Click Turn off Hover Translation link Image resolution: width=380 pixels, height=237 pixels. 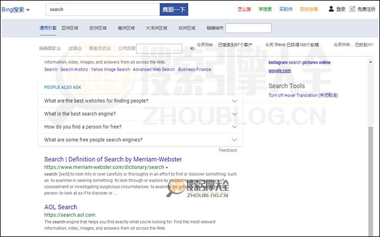point(303,95)
